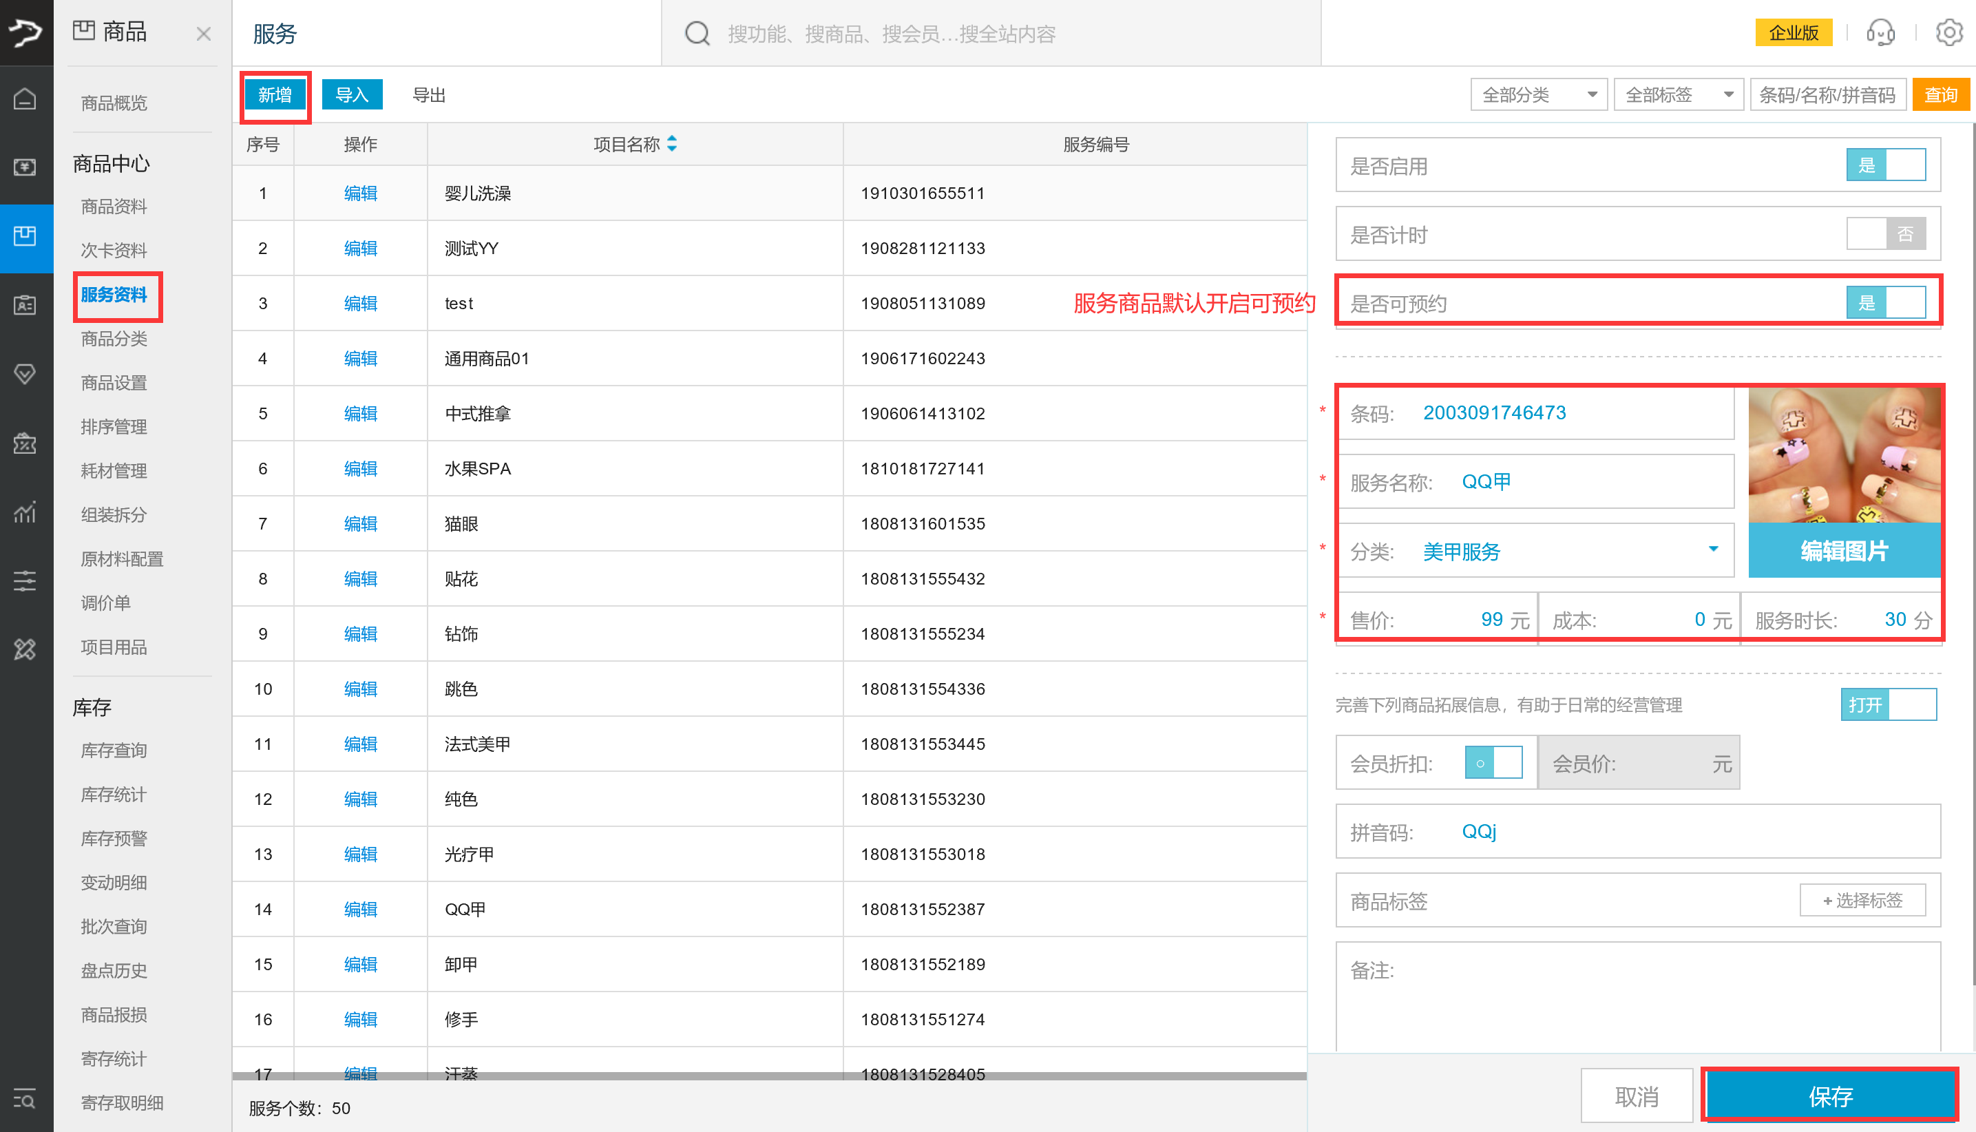Edit the 婴儿洗澡 service row

click(360, 193)
